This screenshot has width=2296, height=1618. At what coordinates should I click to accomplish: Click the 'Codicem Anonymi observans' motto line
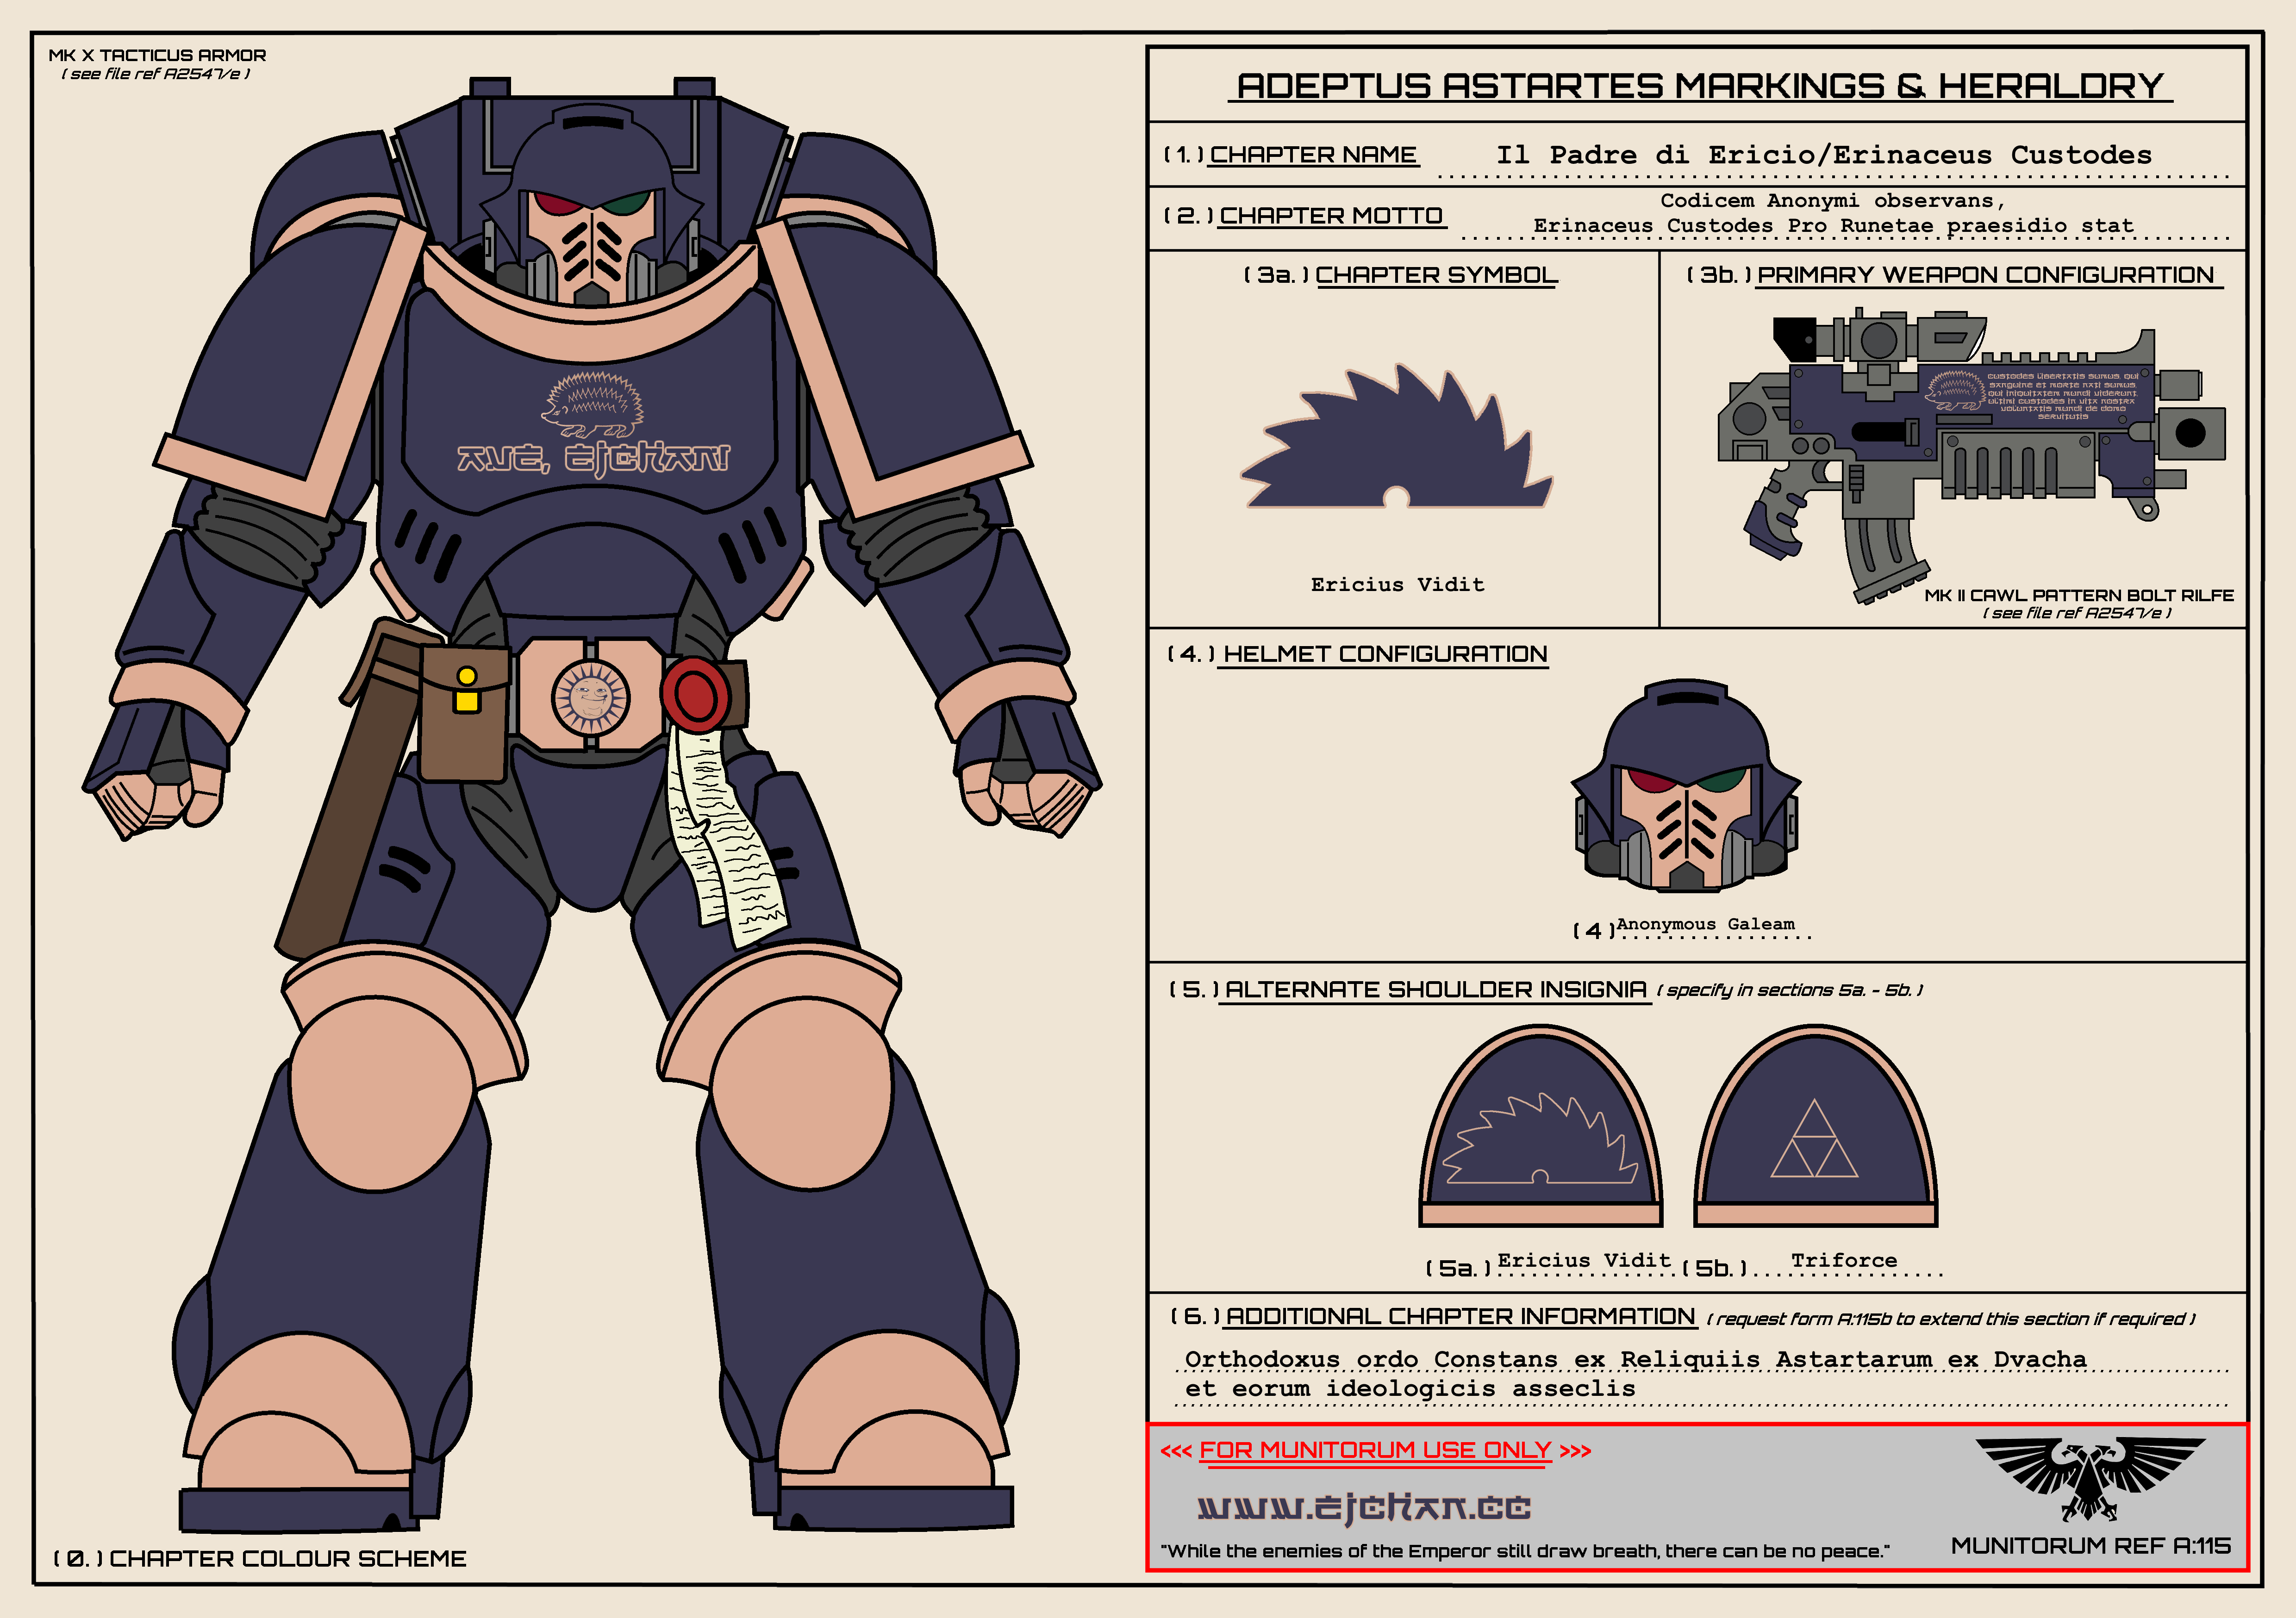1832,201
